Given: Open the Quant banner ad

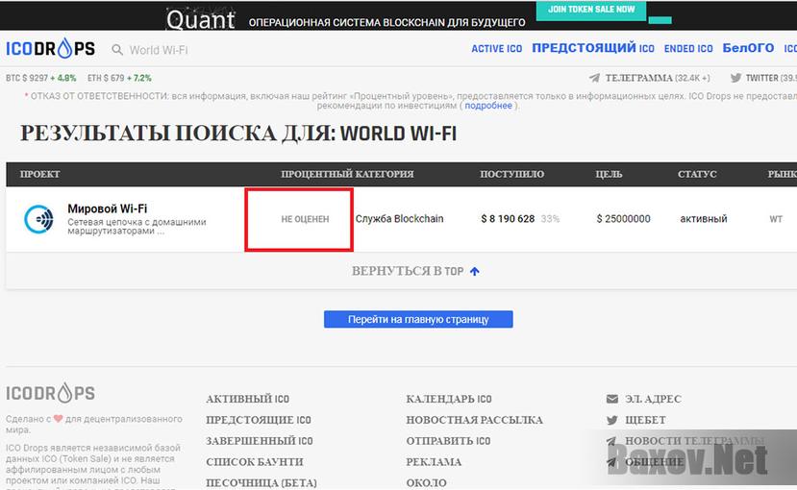Looking at the screenshot, I should click(346, 17).
